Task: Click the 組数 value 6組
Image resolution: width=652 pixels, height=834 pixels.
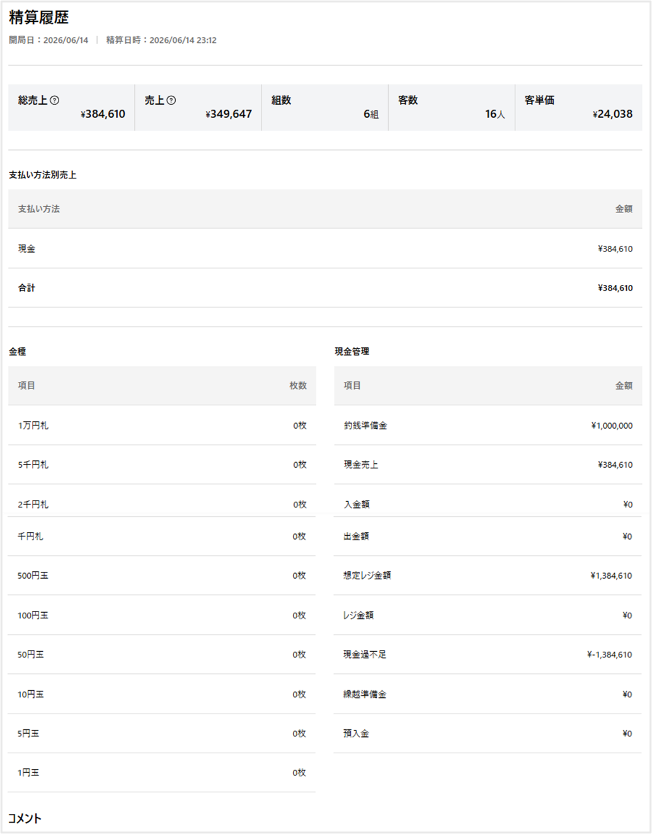Action: pos(371,114)
